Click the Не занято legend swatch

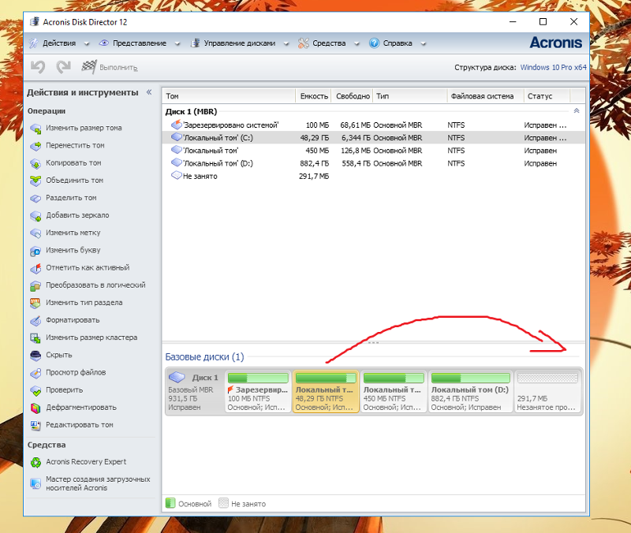coord(223,503)
